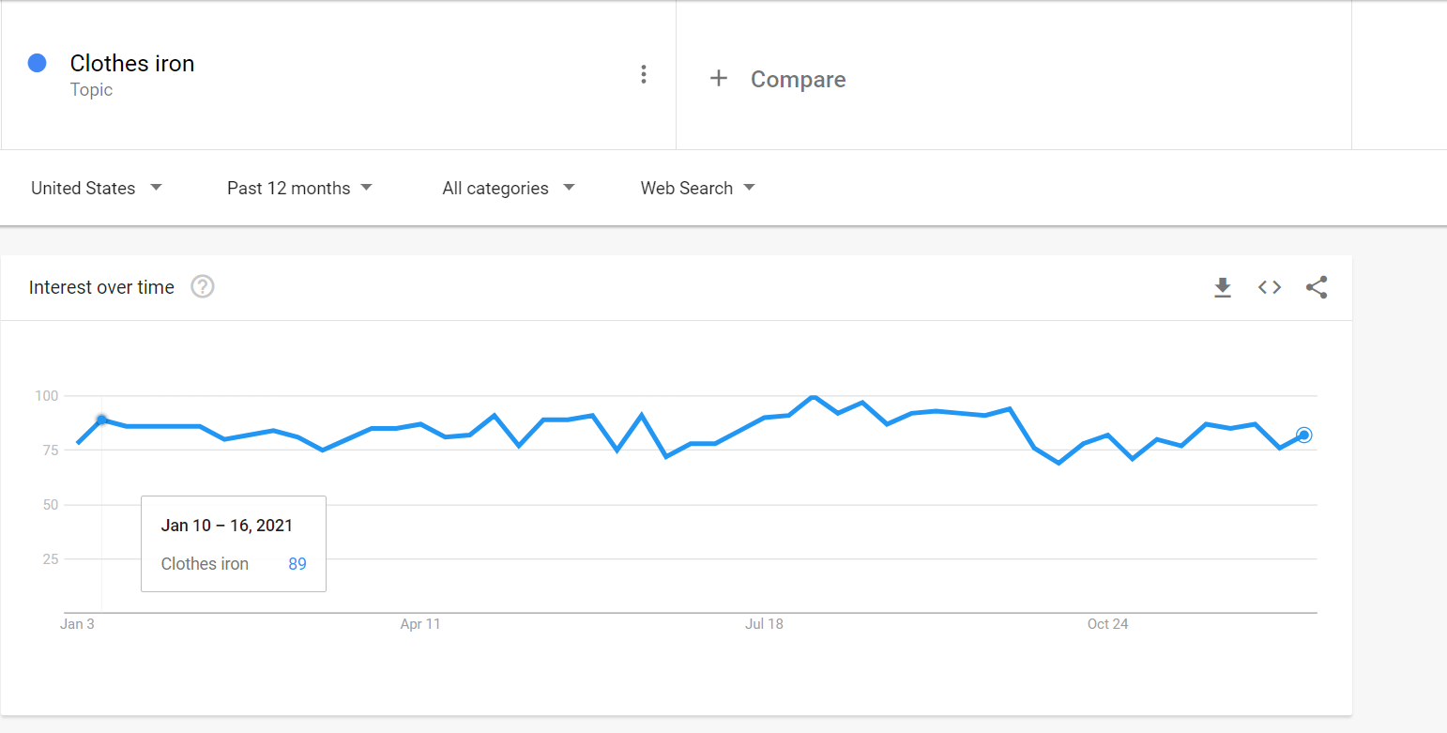The height and width of the screenshot is (733, 1447).
Task: Expand the Past 12 months time range
Action: click(299, 188)
